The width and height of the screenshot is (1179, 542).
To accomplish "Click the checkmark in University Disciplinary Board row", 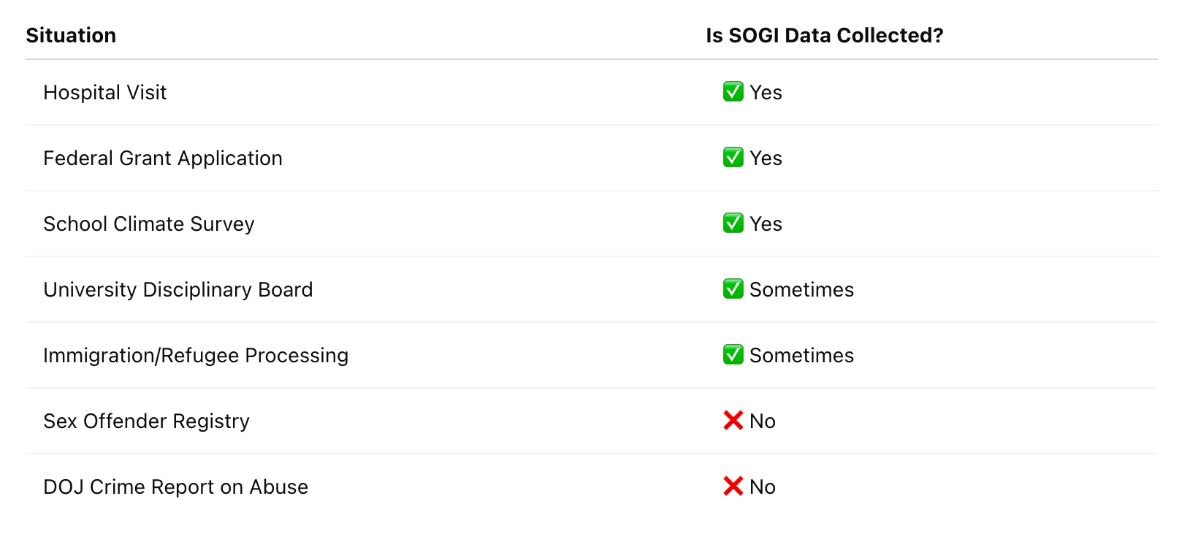I will 733,289.
